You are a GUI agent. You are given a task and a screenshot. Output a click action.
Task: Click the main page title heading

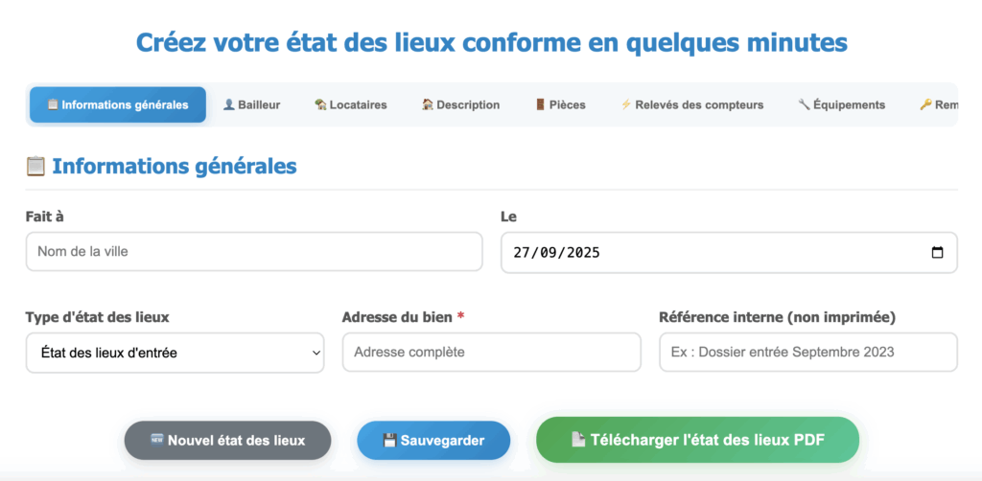(x=491, y=43)
